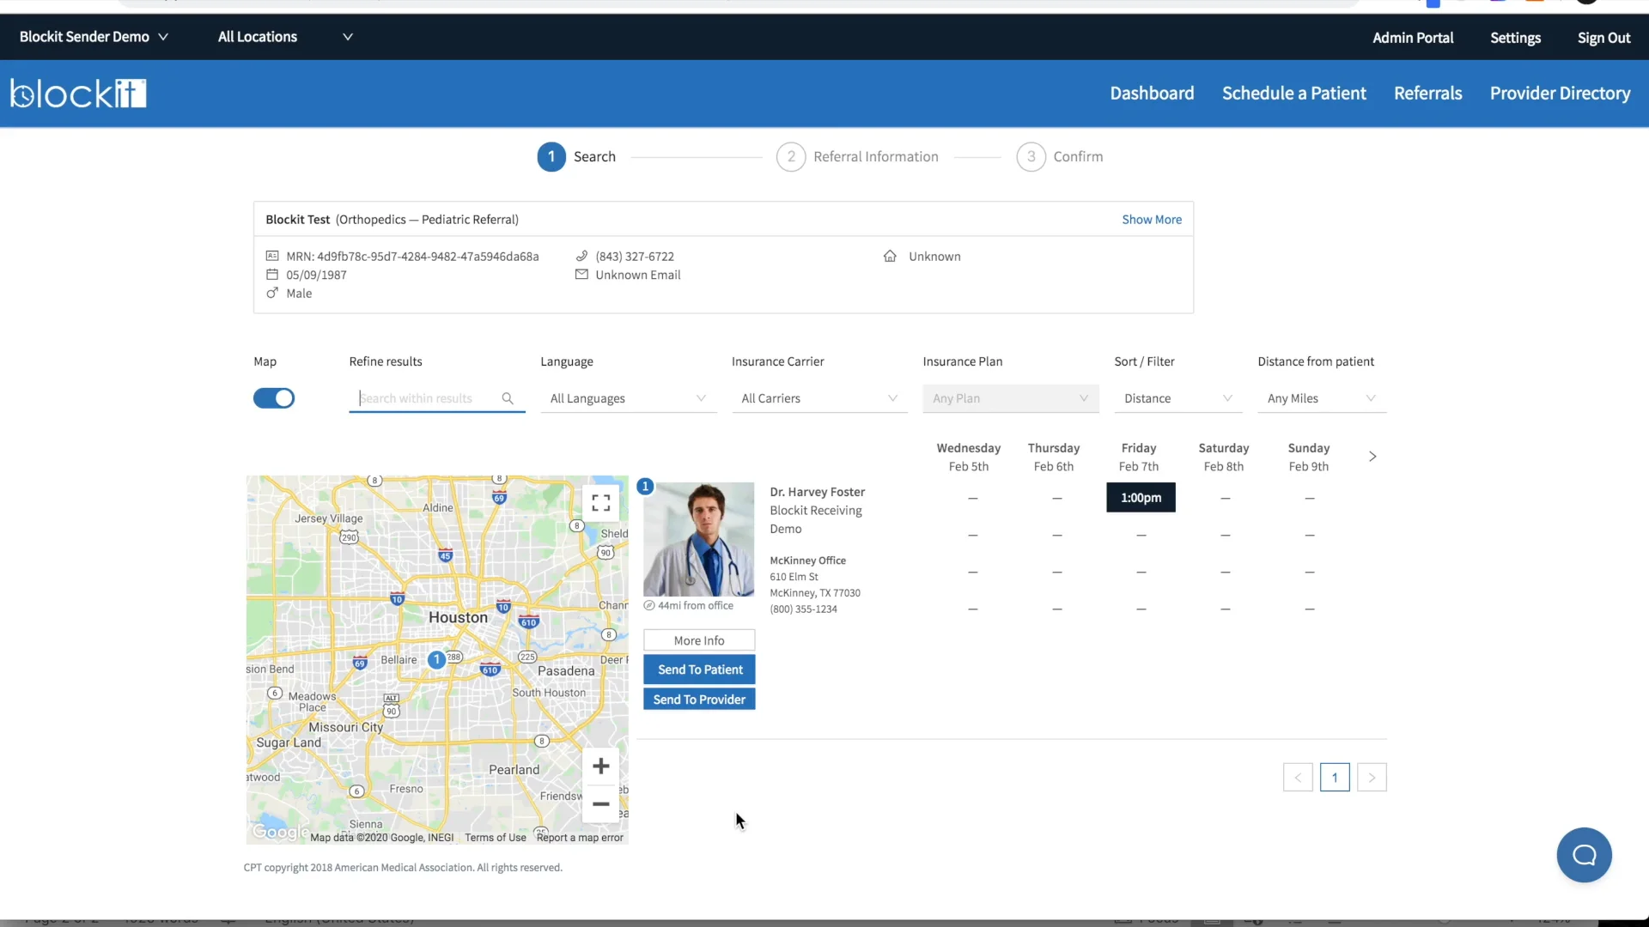This screenshot has height=927, width=1649.
Task: Click the search magnifier icon in Refine results
Action: tap(508, 398)
